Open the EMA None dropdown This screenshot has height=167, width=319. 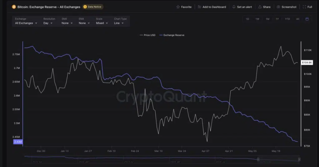point(84,21)
